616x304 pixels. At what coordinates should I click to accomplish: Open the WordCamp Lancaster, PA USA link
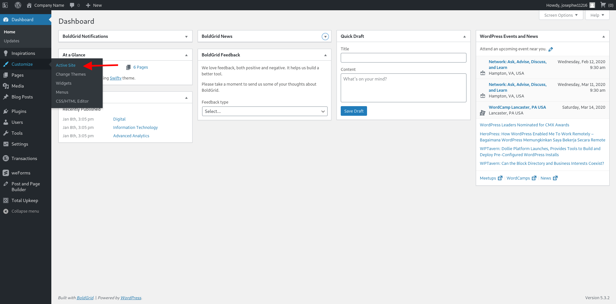517,107
